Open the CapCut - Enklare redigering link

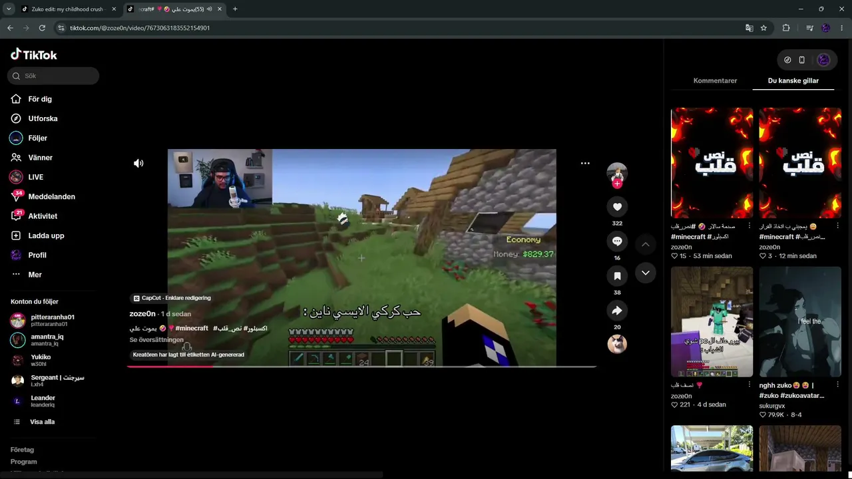pyautogui.click(x=172, y=298)
